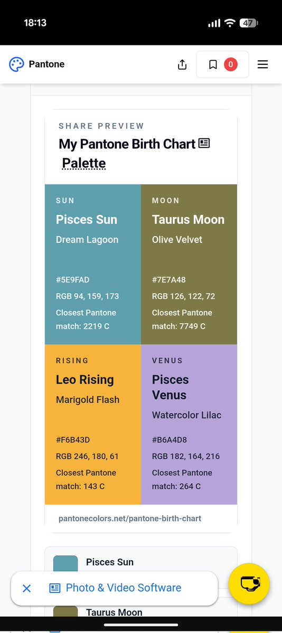Select the Pisces Sun Dream Lagoon tile
This screenshot has width=282, height=633.
point(93,264)
